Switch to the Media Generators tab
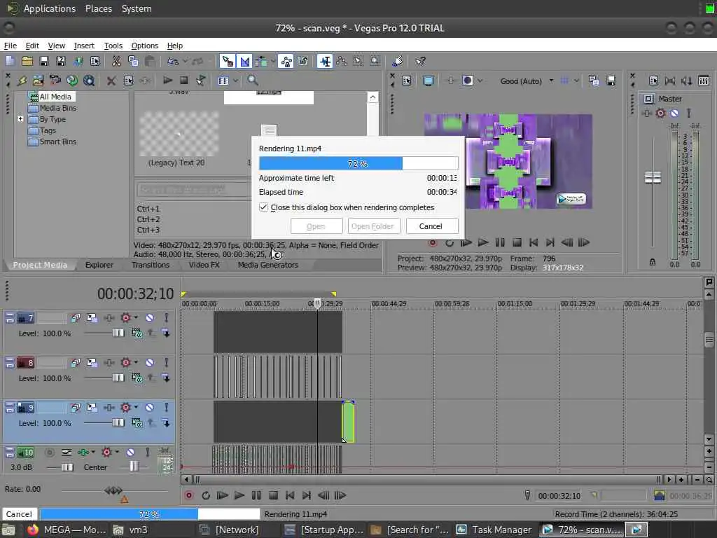This screenshot has height=538, width=717. click(268, 265)
